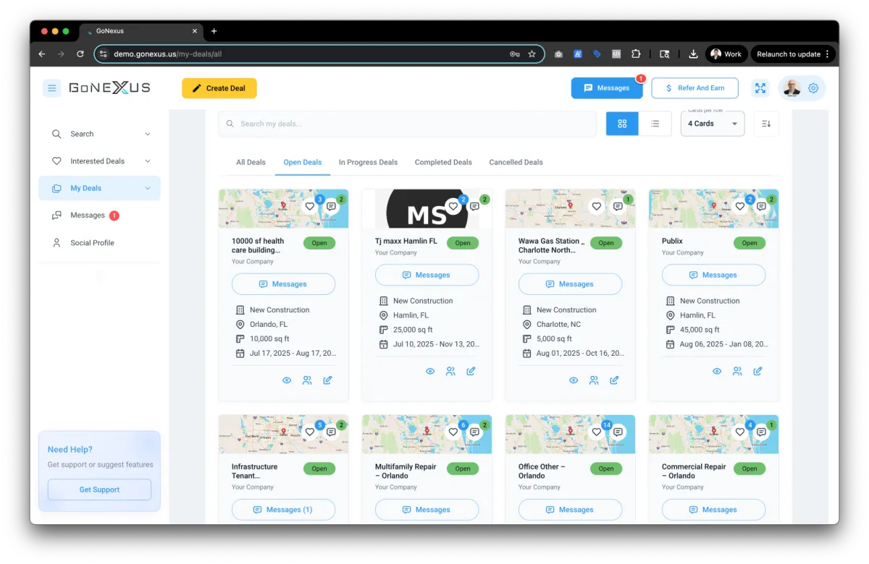Open Chrome extensions puzzle icon
The height and width of the screenshot is (564, 869).
[x=636, y=54]
